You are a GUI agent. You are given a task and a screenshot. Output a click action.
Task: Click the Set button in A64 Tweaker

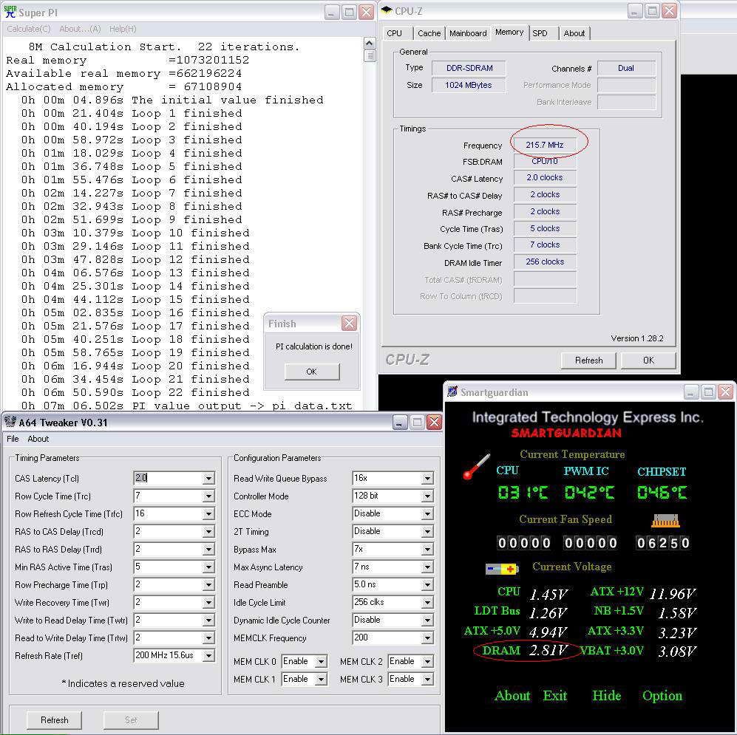[131, 720]
